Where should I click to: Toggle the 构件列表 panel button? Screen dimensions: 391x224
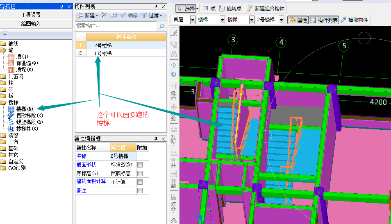point(324,20)
